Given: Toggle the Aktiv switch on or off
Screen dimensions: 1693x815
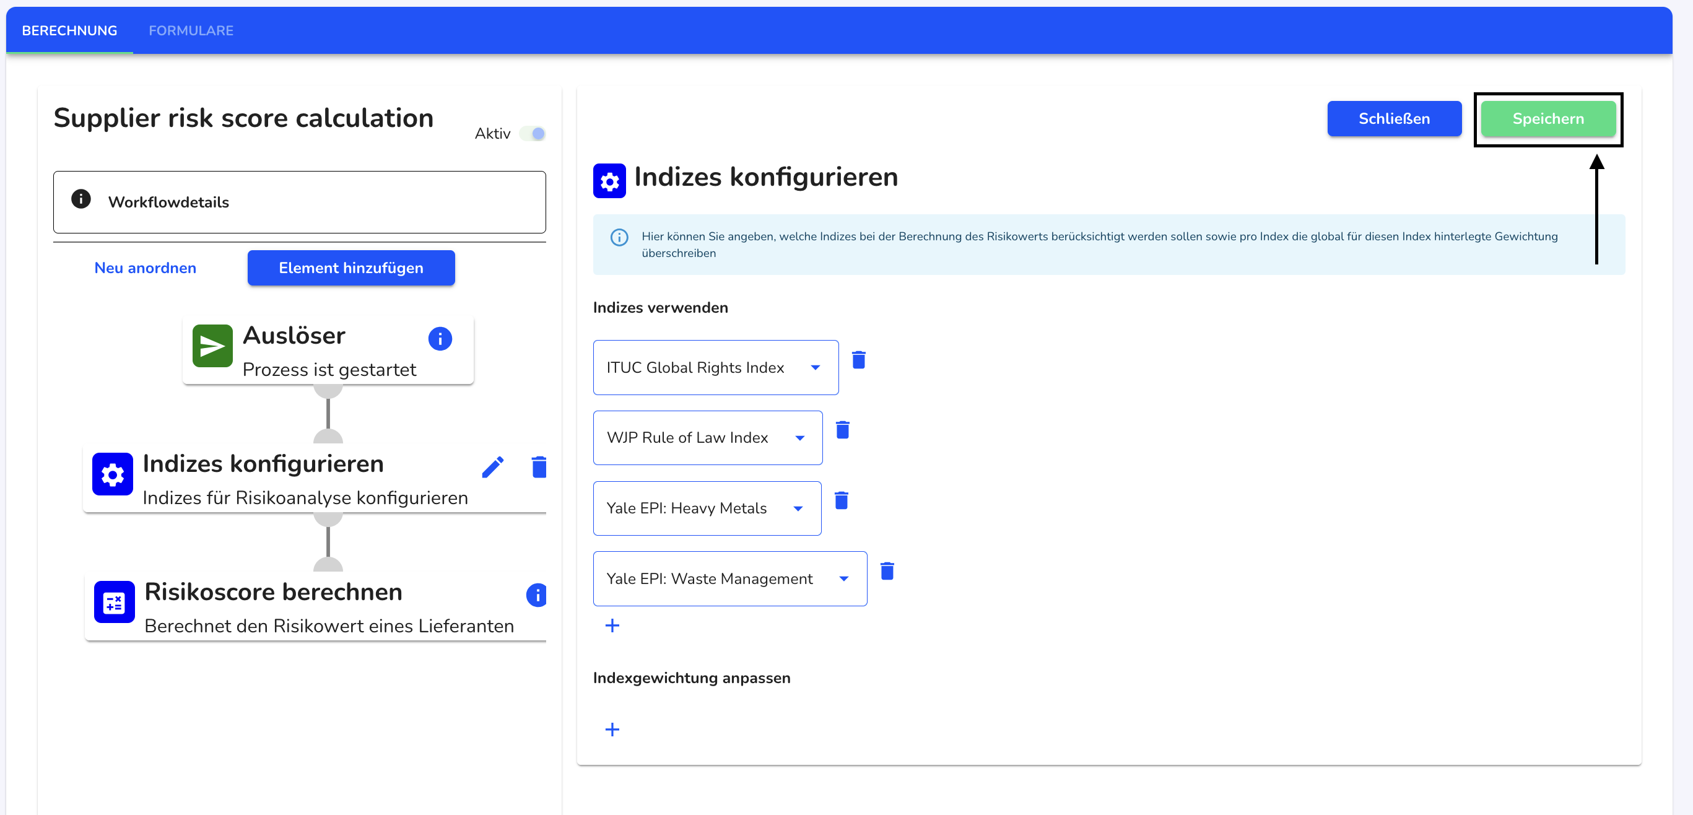Looking at the screenshot, I should point(537,133).
